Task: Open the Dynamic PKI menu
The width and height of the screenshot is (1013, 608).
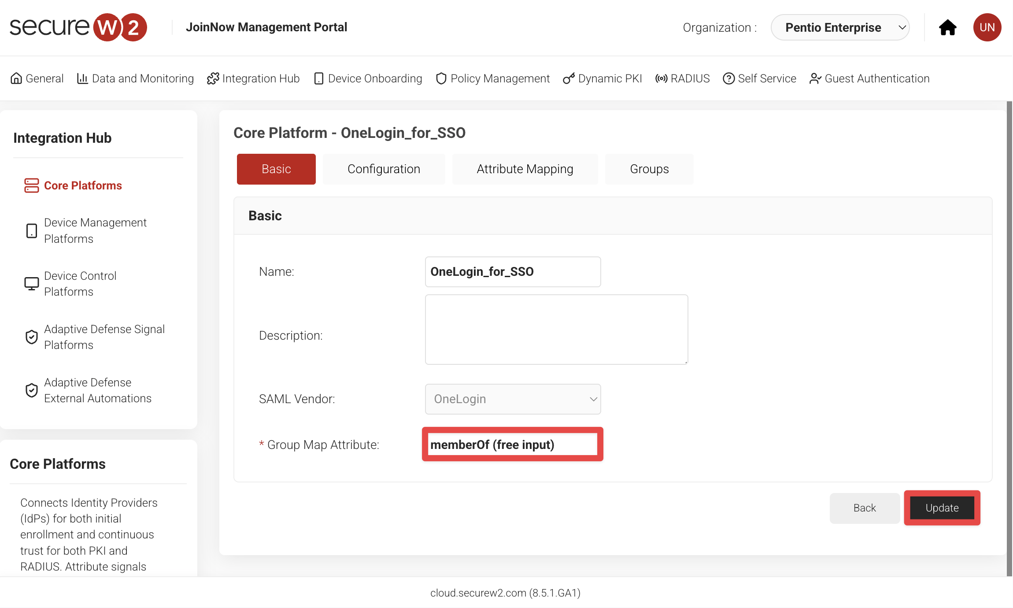Action: 603,78
